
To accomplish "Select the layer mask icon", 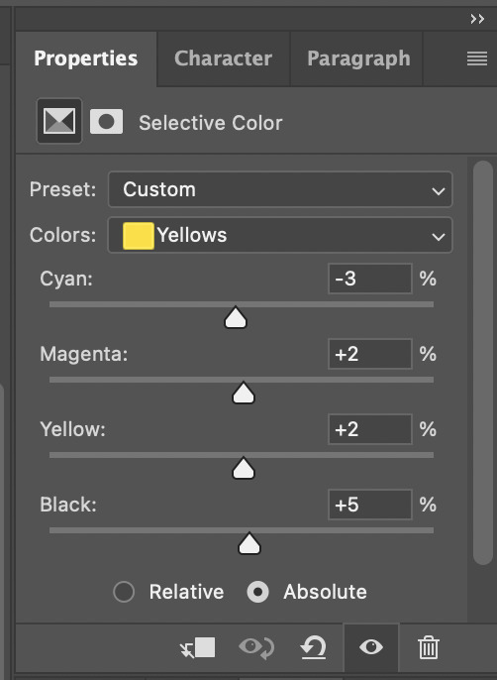I will coord(106,121).
